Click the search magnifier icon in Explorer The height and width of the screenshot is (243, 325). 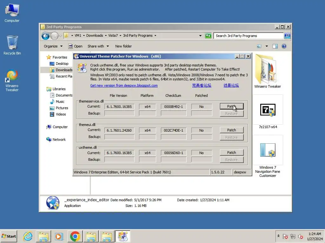pos(287,36)
